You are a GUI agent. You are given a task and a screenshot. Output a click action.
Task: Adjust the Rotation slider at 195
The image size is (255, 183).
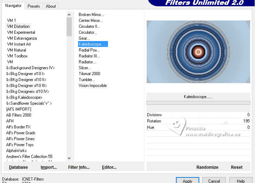198,121
